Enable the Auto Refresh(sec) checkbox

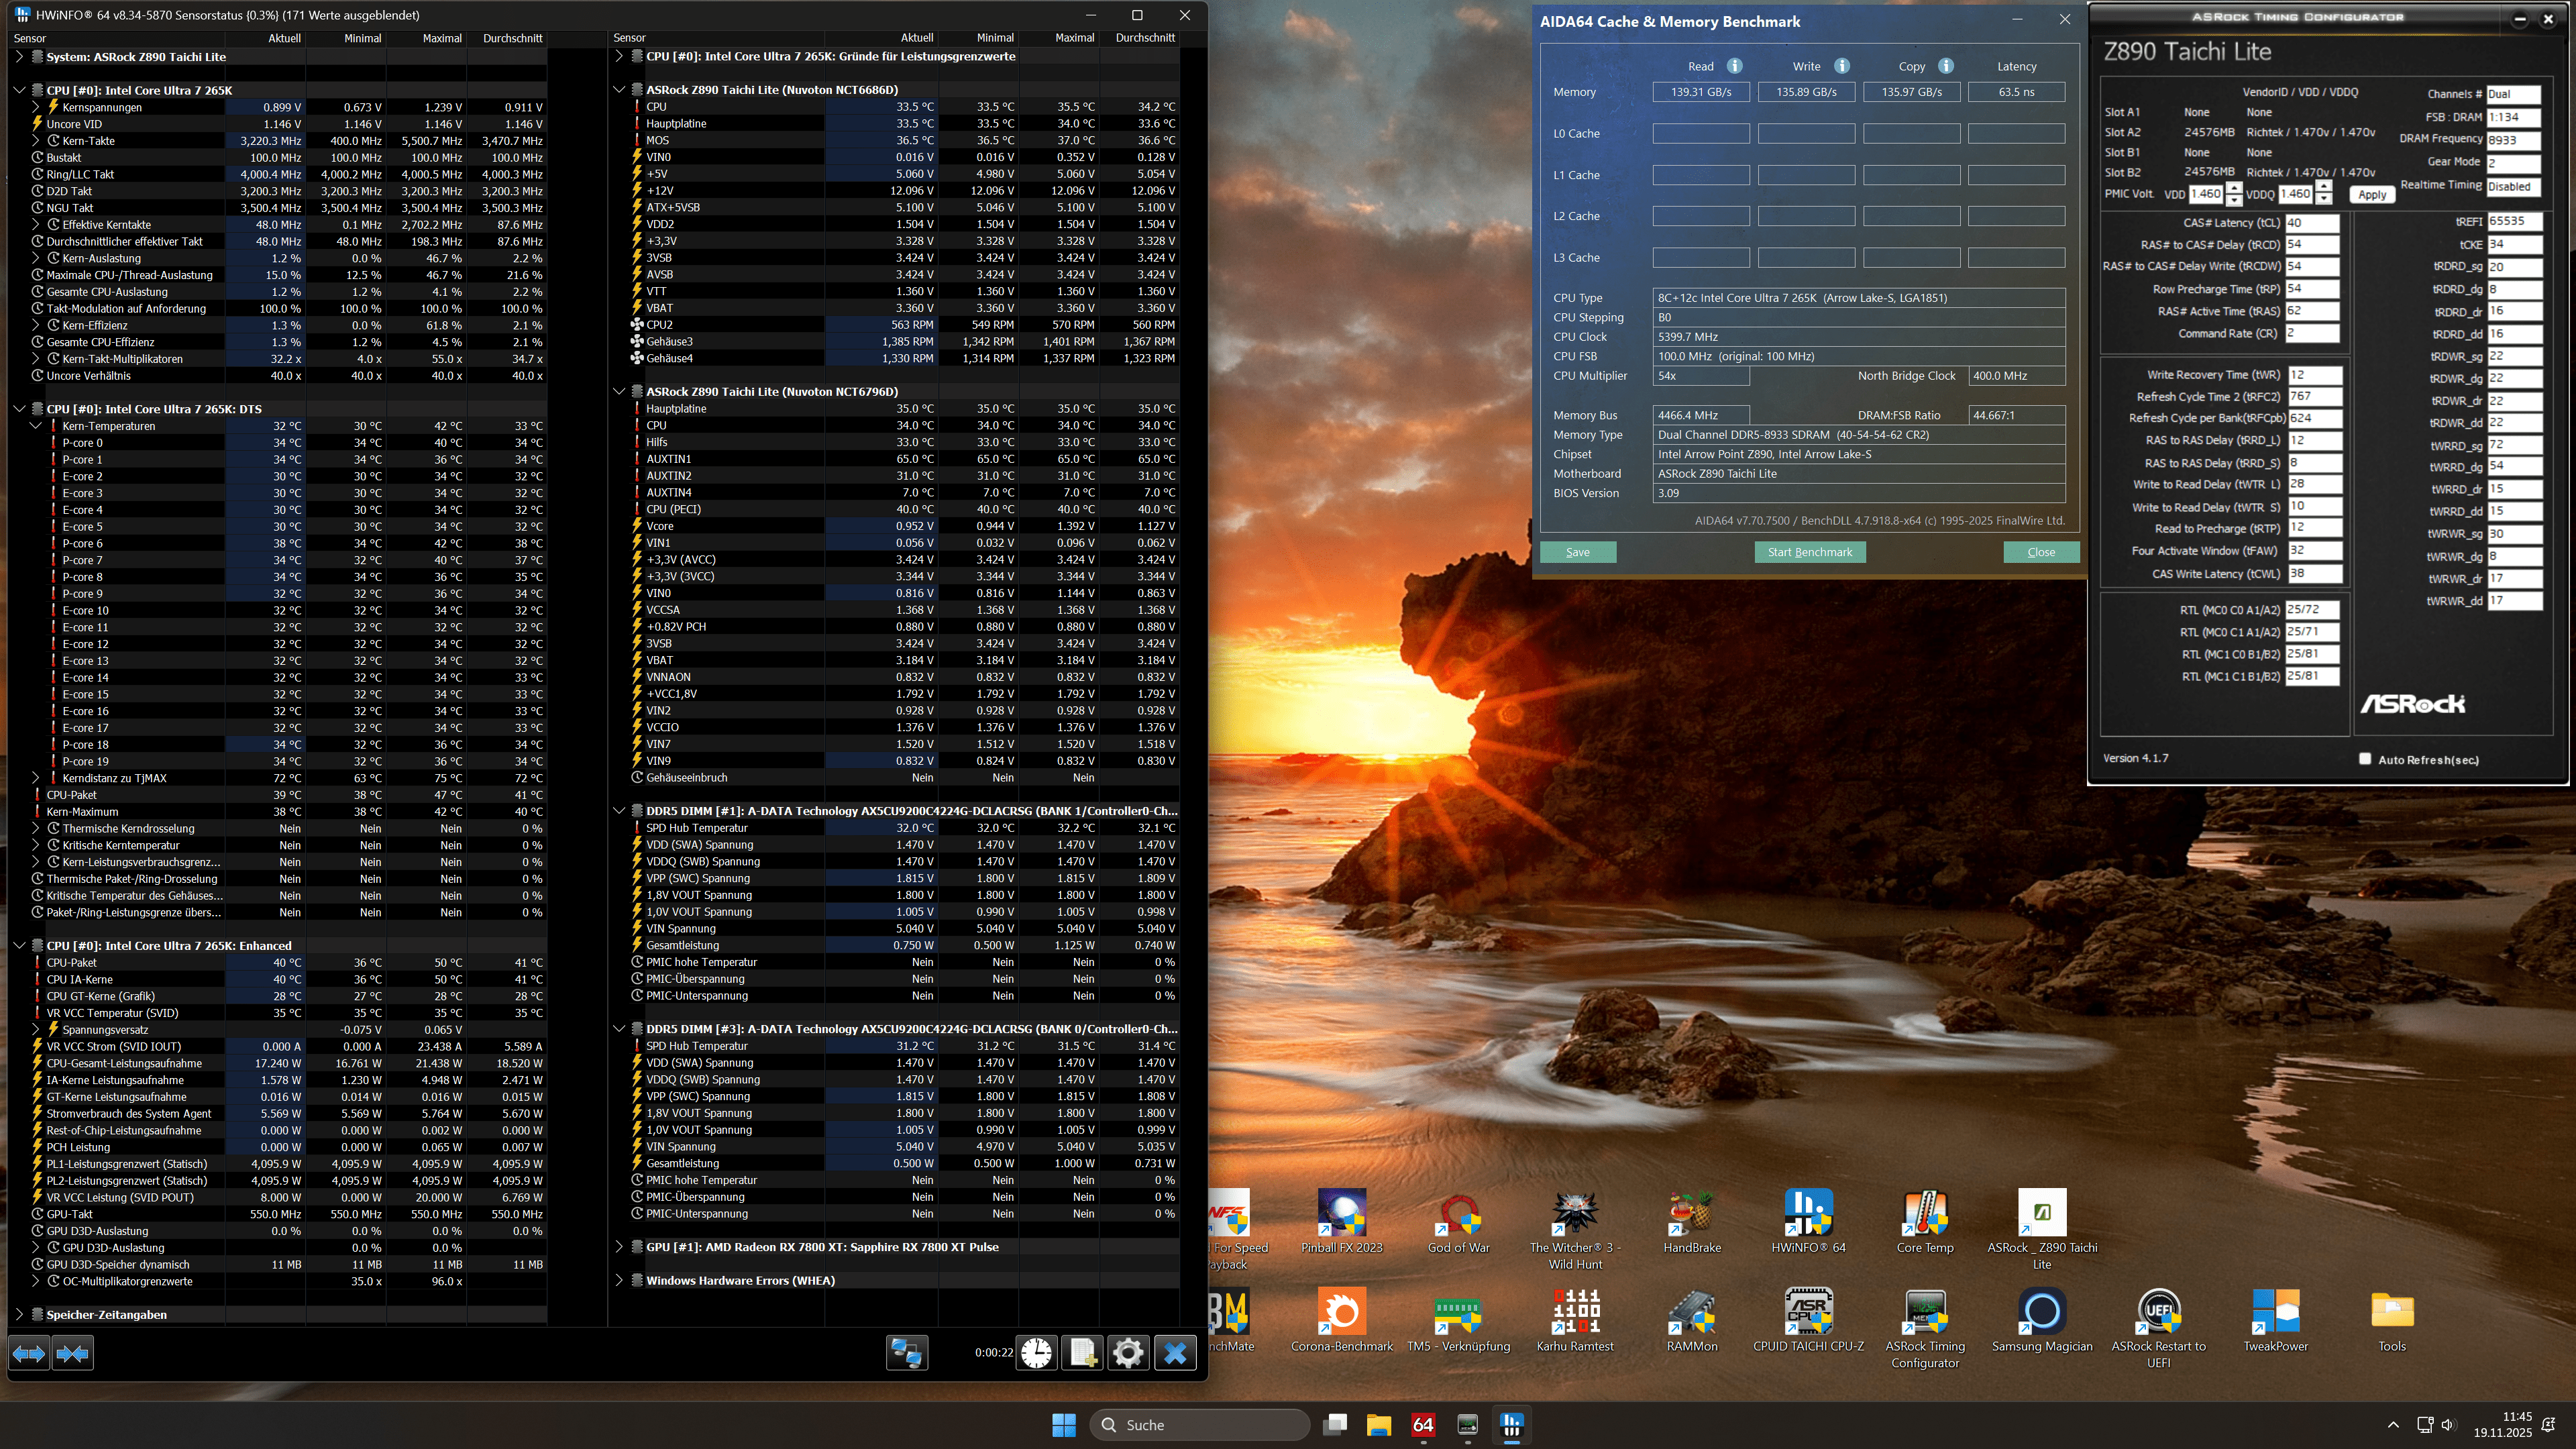(x=2365, y=759)
